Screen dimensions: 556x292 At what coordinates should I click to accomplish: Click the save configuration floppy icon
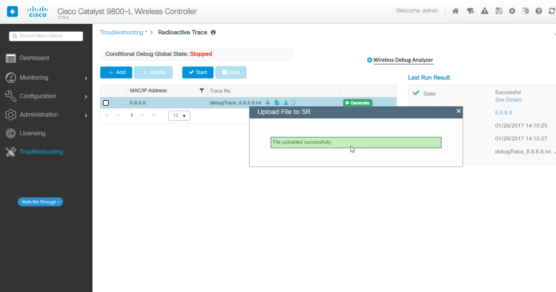[x=499, y=11]
